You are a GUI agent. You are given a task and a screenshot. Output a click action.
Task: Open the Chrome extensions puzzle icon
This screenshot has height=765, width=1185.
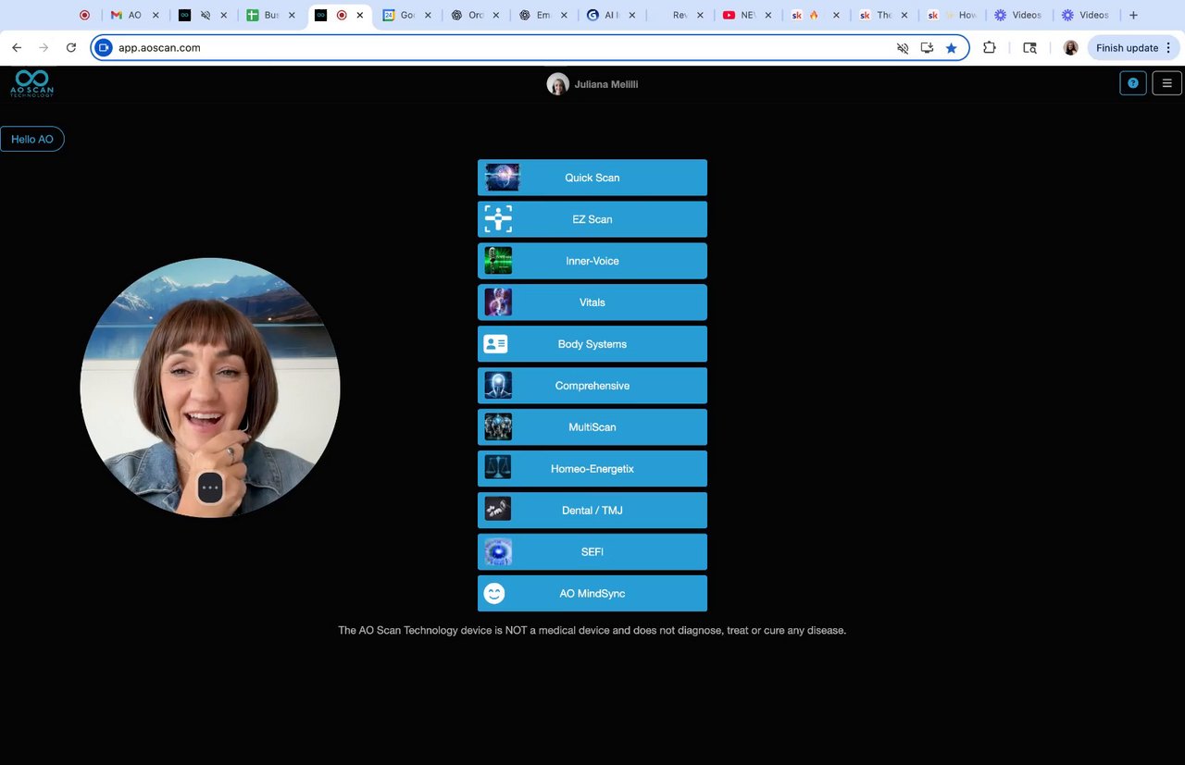pos(989,47)
